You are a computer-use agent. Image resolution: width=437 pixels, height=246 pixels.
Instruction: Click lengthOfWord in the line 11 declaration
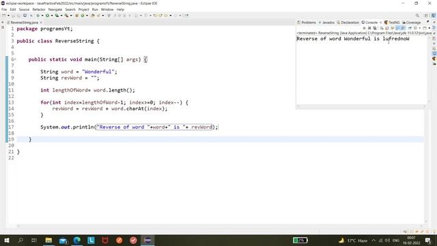click(x=70, y=90)
